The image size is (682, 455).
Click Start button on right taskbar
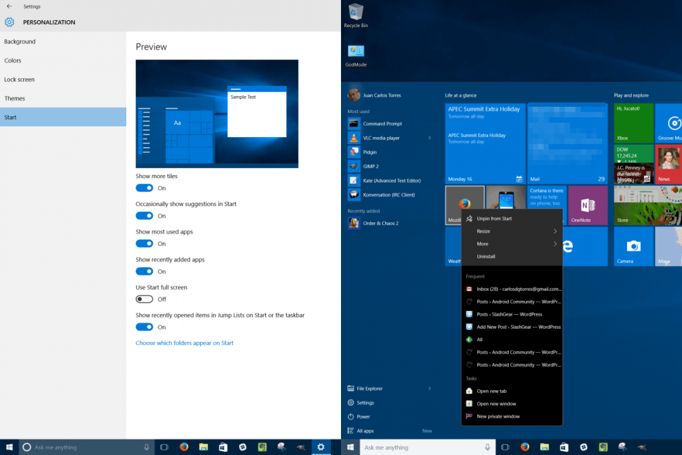pos(350,447)
